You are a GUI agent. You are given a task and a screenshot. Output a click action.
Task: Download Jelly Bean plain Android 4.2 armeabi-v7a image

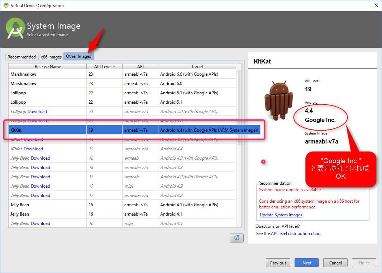(x=40, y=196)
